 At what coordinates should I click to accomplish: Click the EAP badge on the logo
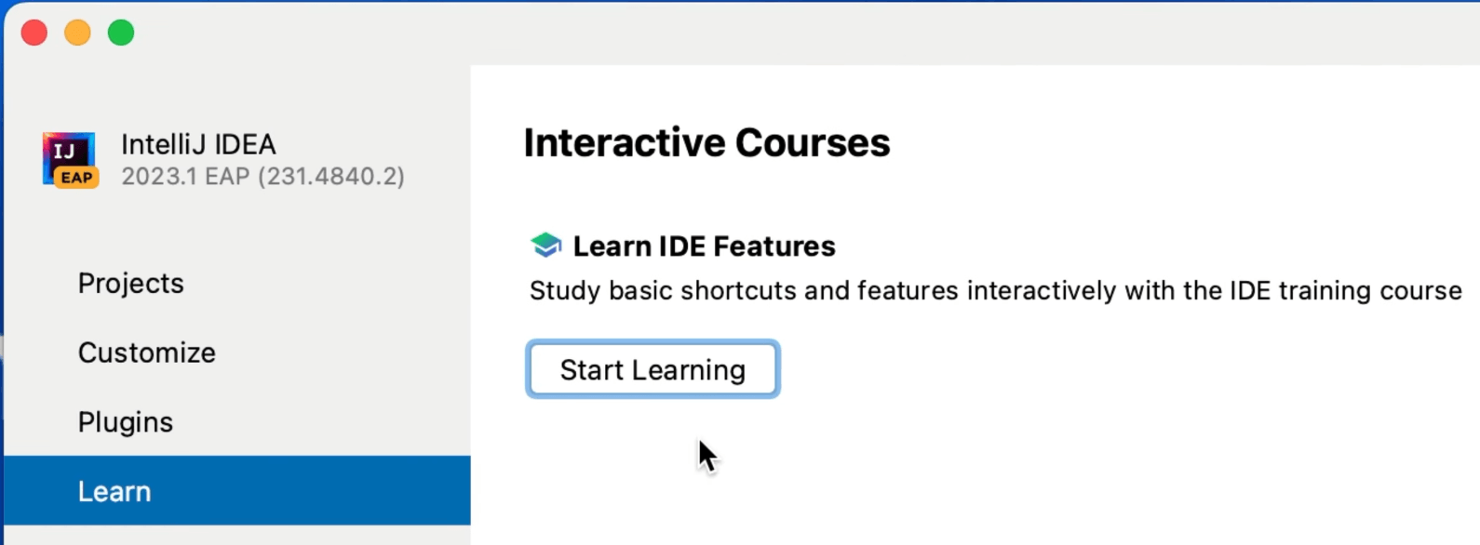click(x=76, y=178)
